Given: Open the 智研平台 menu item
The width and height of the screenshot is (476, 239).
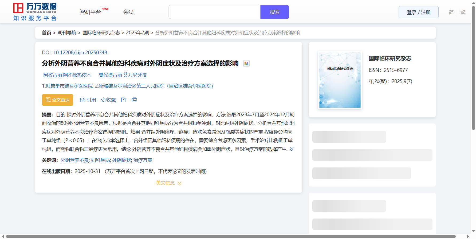Looking at the screenshot, I should [91, 12].
